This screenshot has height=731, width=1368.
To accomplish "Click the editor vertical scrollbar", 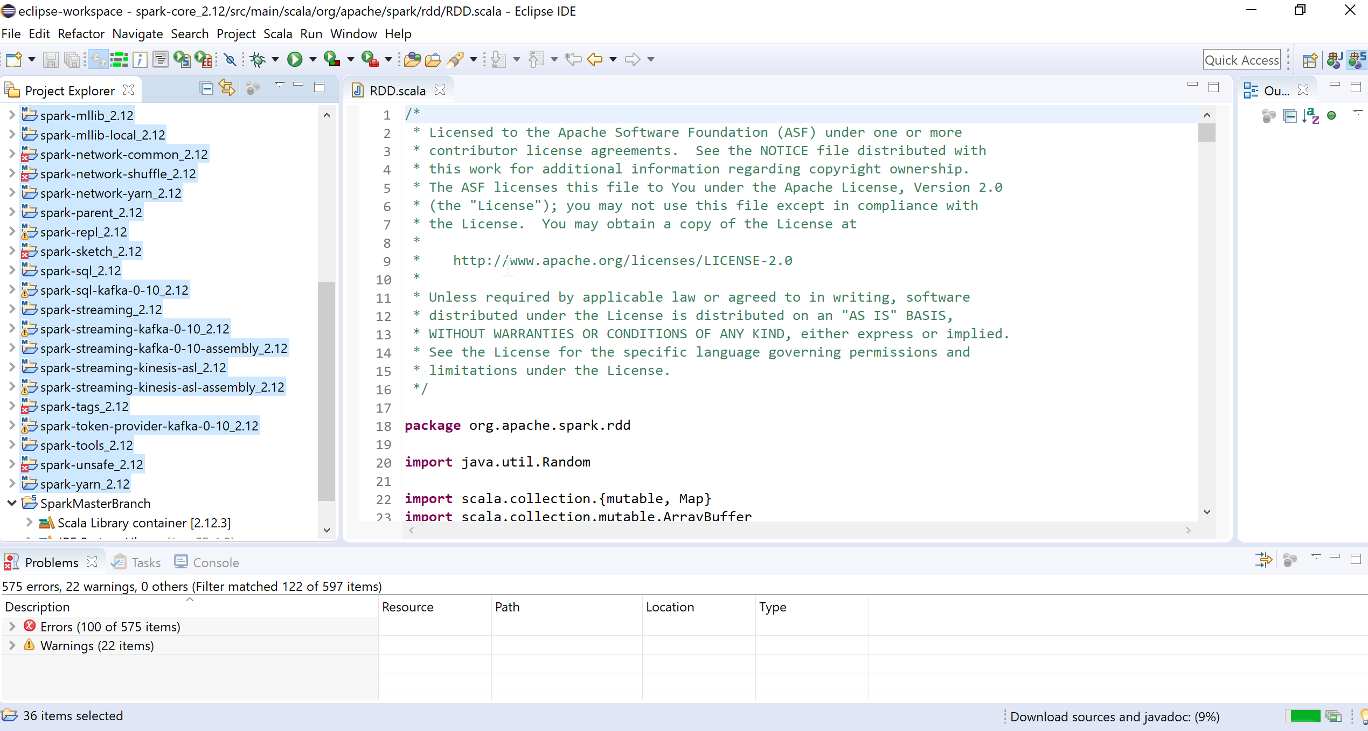I will (1207, 133).
